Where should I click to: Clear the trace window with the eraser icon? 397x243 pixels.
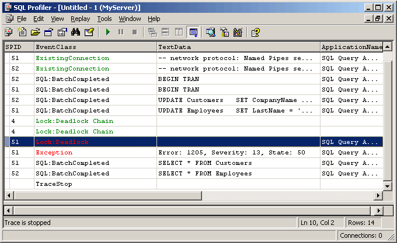(89, 32)
